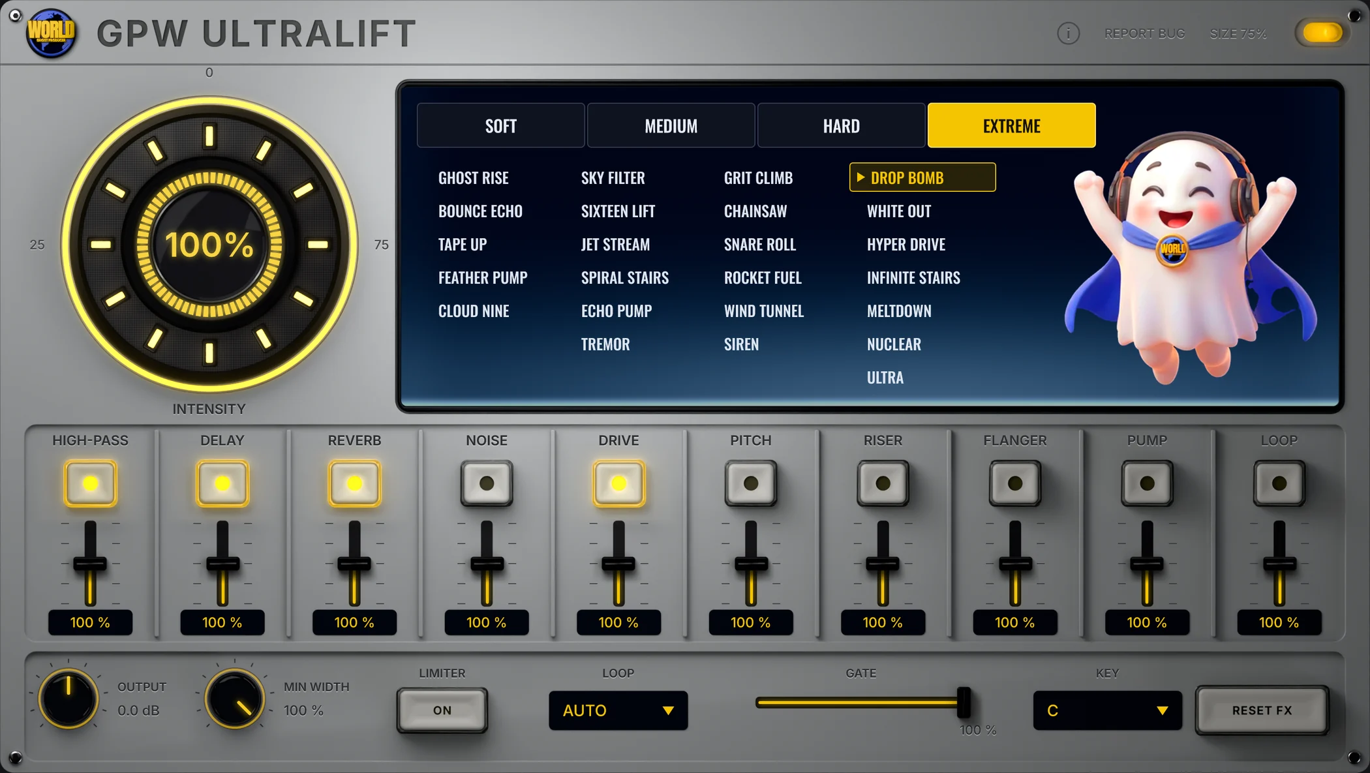Switch to the HARD tab
Viewport: 1370px width, 773px height.
tap(841, 125)
